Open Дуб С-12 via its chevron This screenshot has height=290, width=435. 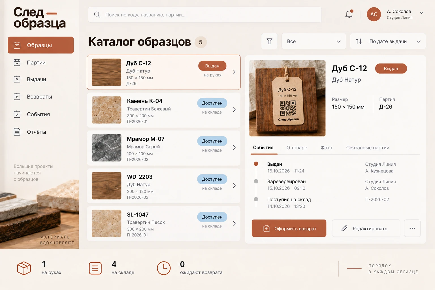(234, 72)
